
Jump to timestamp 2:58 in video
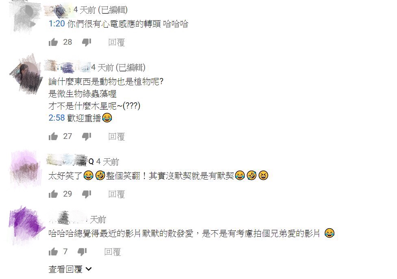coord(57,118)
